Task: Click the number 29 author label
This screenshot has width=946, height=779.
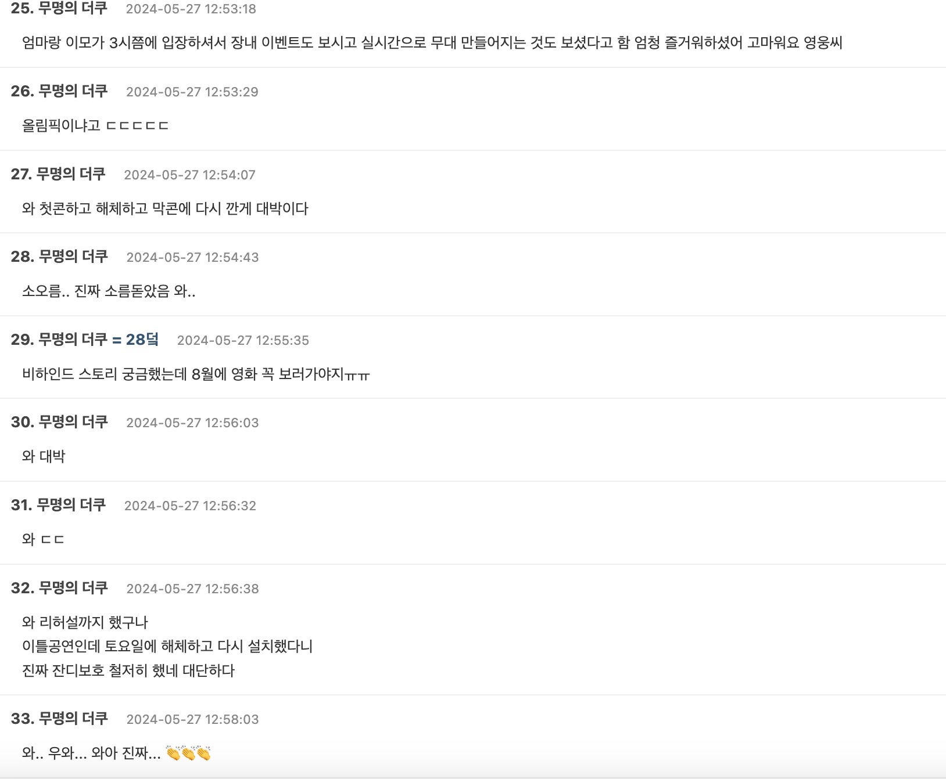Action: pos(73,340)
